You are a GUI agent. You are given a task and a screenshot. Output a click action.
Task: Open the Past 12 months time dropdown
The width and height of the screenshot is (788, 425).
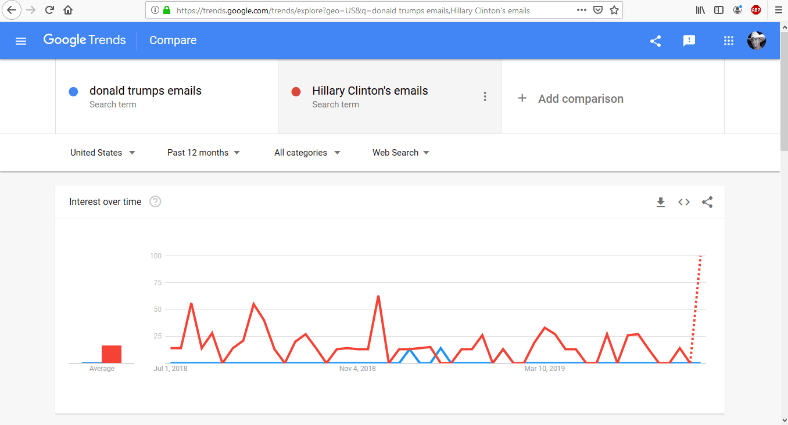[203, 153]
